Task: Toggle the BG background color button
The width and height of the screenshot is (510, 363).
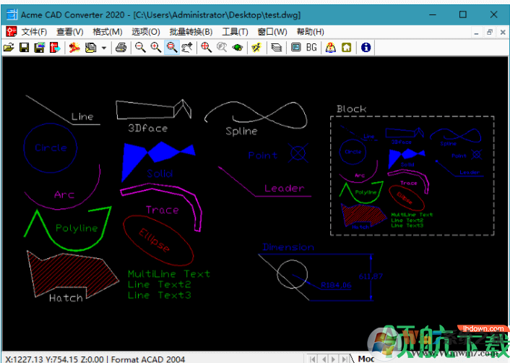Action: click(311, 48)
